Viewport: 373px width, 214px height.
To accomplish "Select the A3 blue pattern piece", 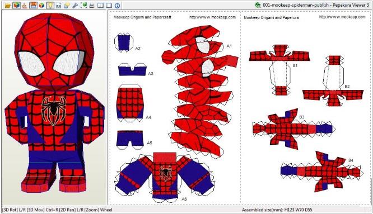I will (x=132, y=69).
